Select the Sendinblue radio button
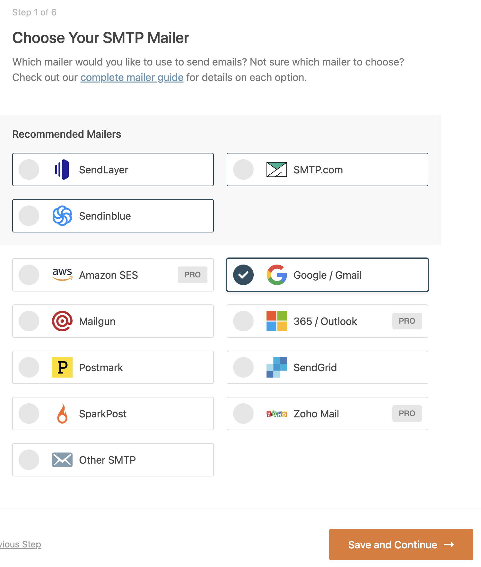This screenshot has width=481, height=567. pyautogui.click(x=29, y=216)
